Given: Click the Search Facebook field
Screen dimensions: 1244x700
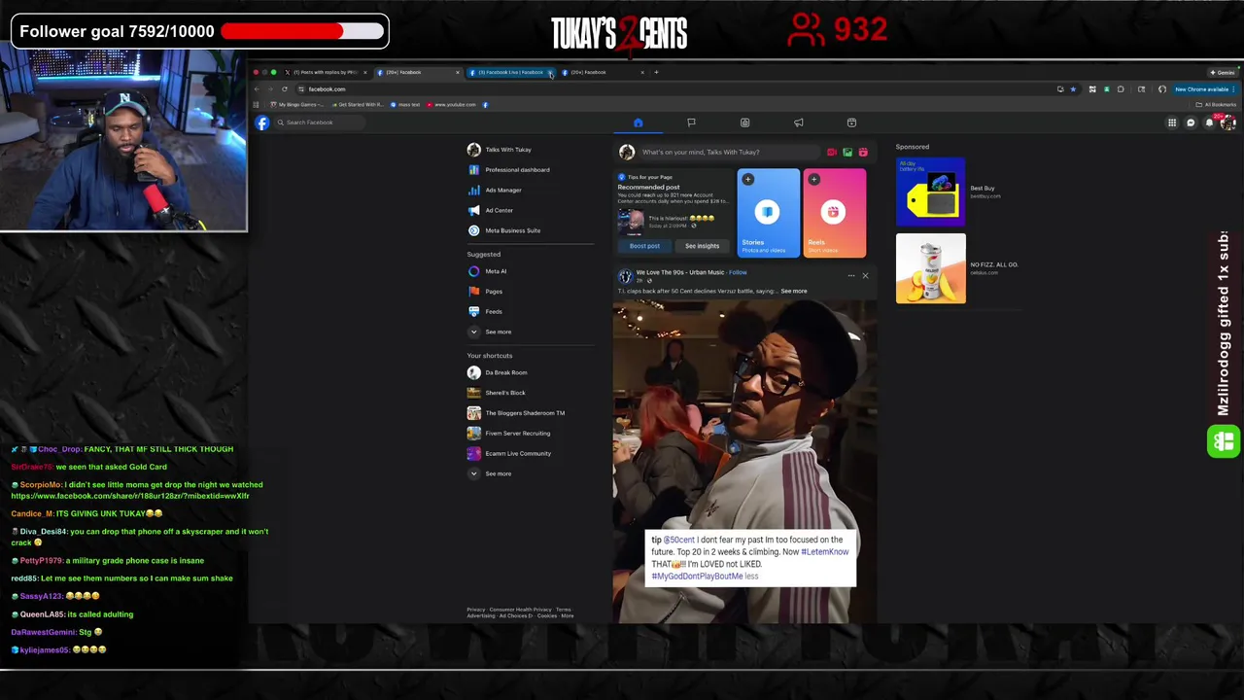Looking at the screenshot, I should (x=318, y=122).
